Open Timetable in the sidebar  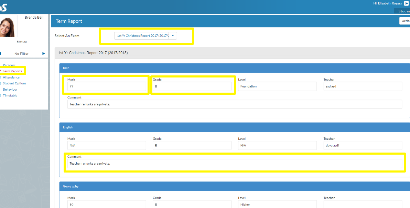(x=10, y=95)
